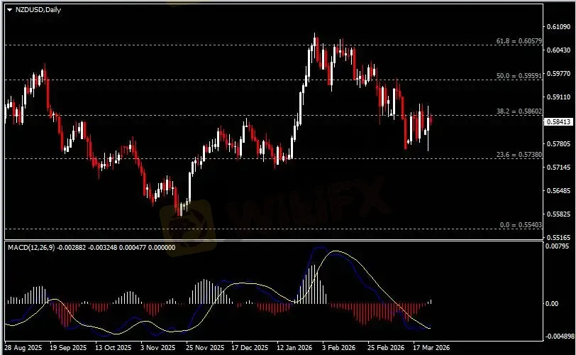Click the 28 Aug 2025 date label
The height and width of the screenshot is (355, 576).
[23, 348]
